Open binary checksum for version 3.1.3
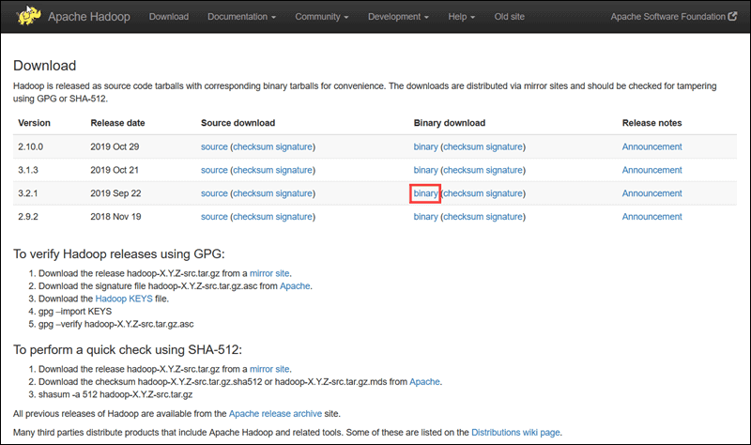The height and width of the screenshot is (445, 751). click(463, 170)
